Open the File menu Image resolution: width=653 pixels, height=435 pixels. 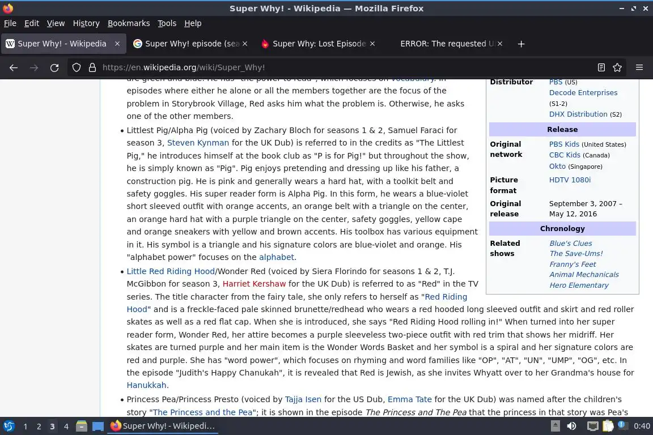(x=10, y=23)
